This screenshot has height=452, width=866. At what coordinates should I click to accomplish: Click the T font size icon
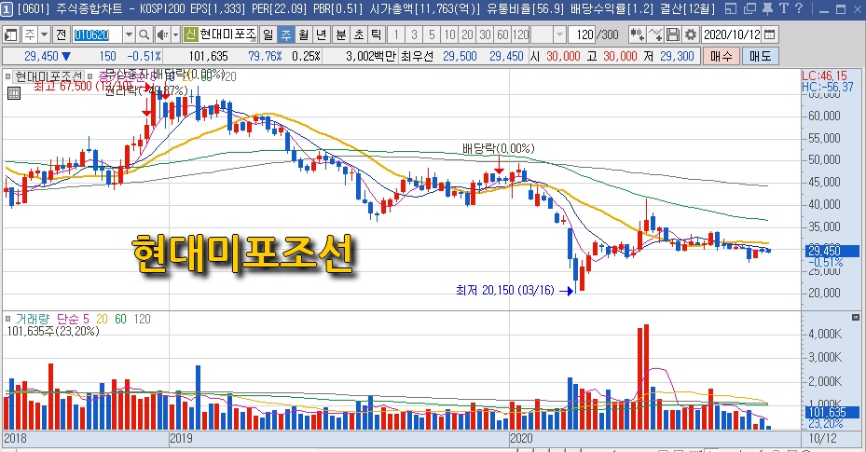(784, 8)
